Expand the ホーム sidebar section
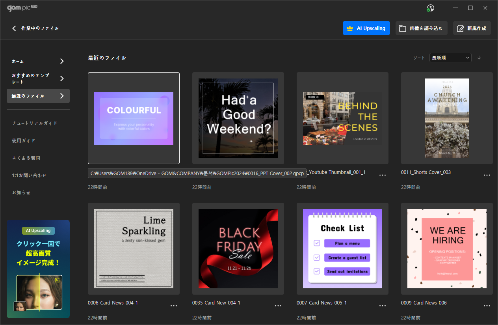This screenshot has height=325, width=498. pyautogui.click(x=38, y=61)
